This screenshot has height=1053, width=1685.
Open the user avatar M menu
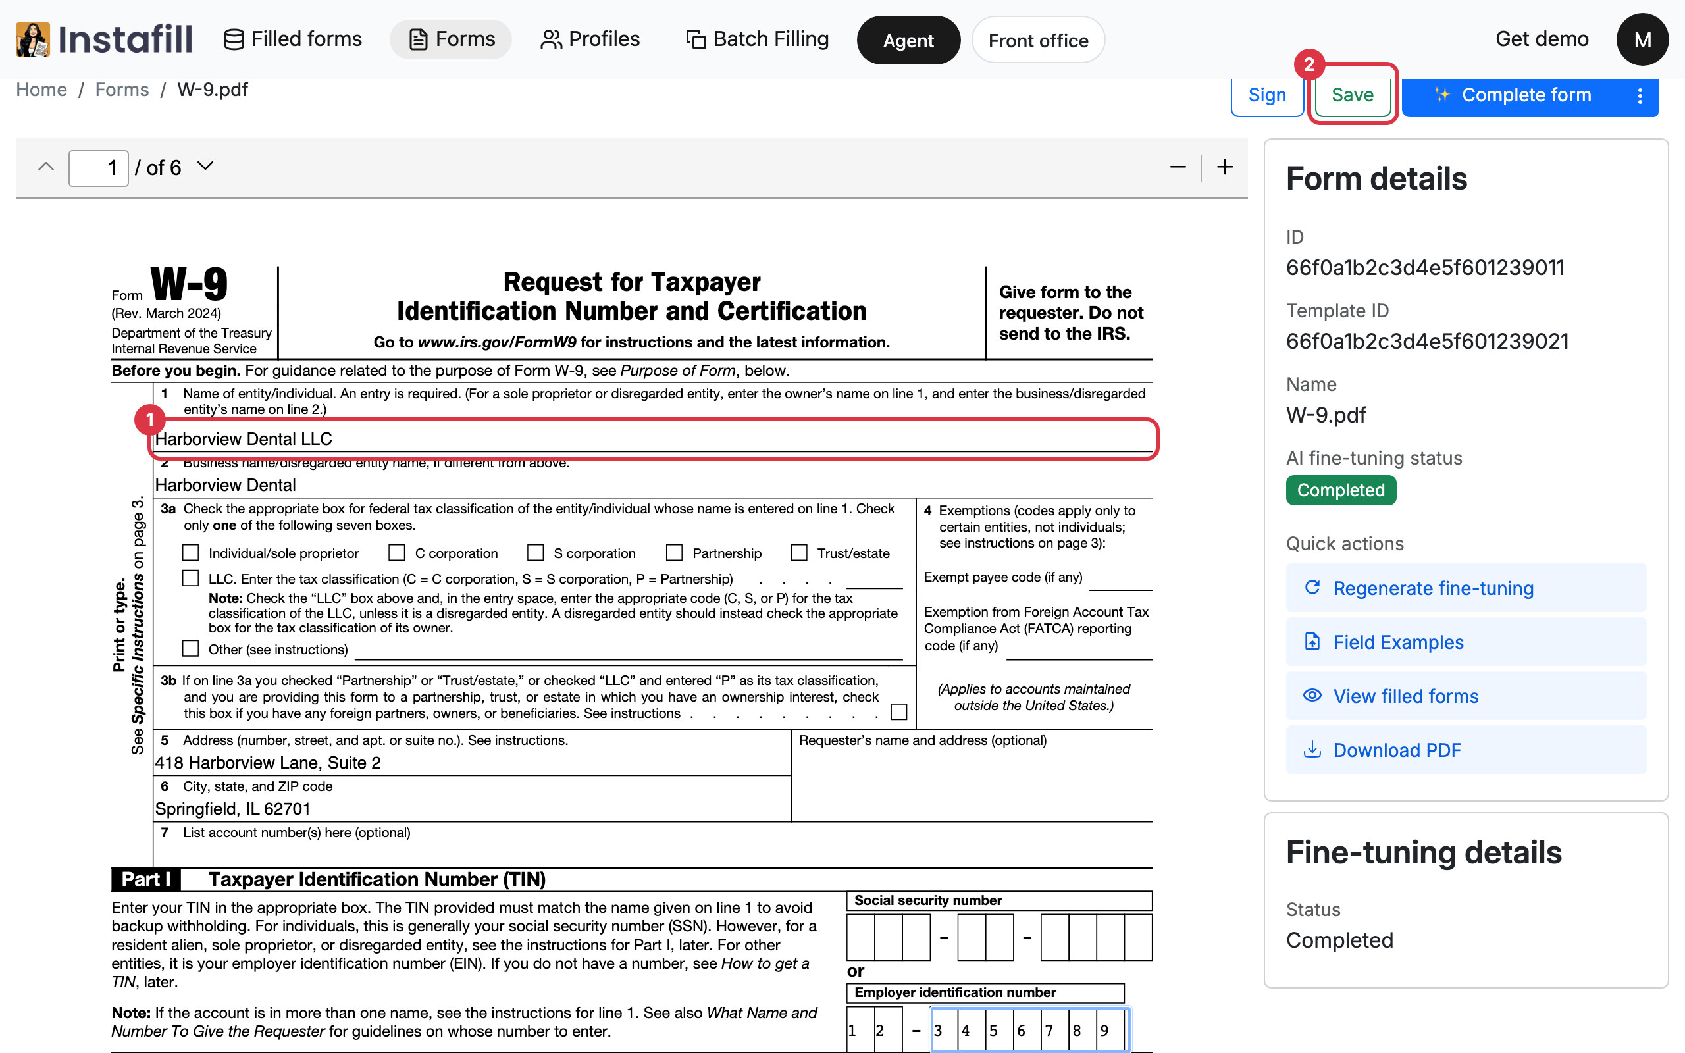click(x=1642, y=39)
